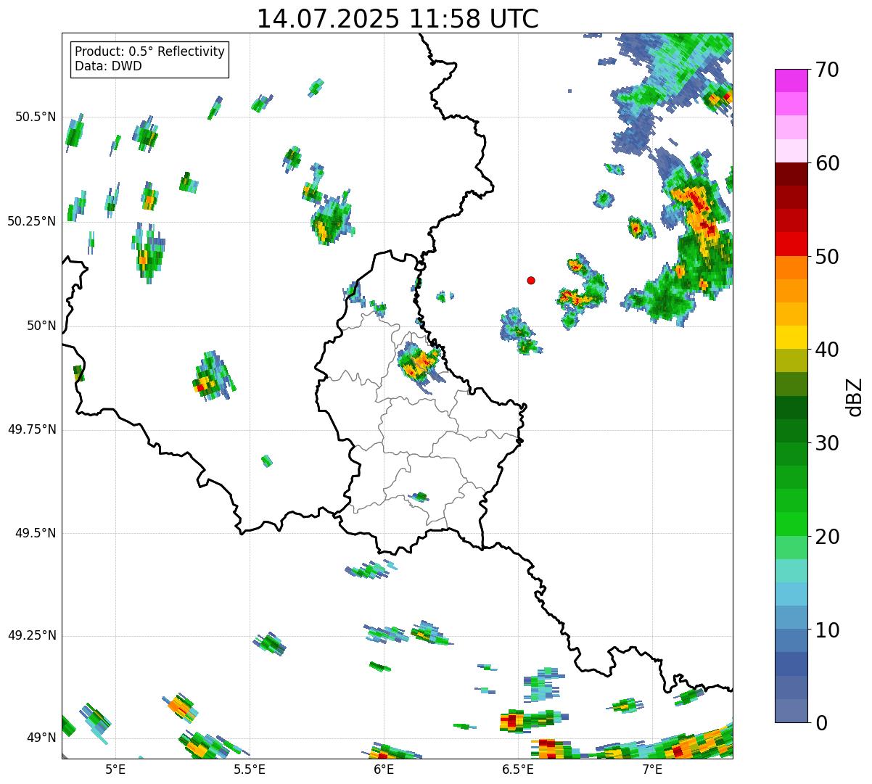Click the title "14.07.2025 11:58 UTC"
The width and height of the screenshot is (872, 784).
tap(398, 19)
